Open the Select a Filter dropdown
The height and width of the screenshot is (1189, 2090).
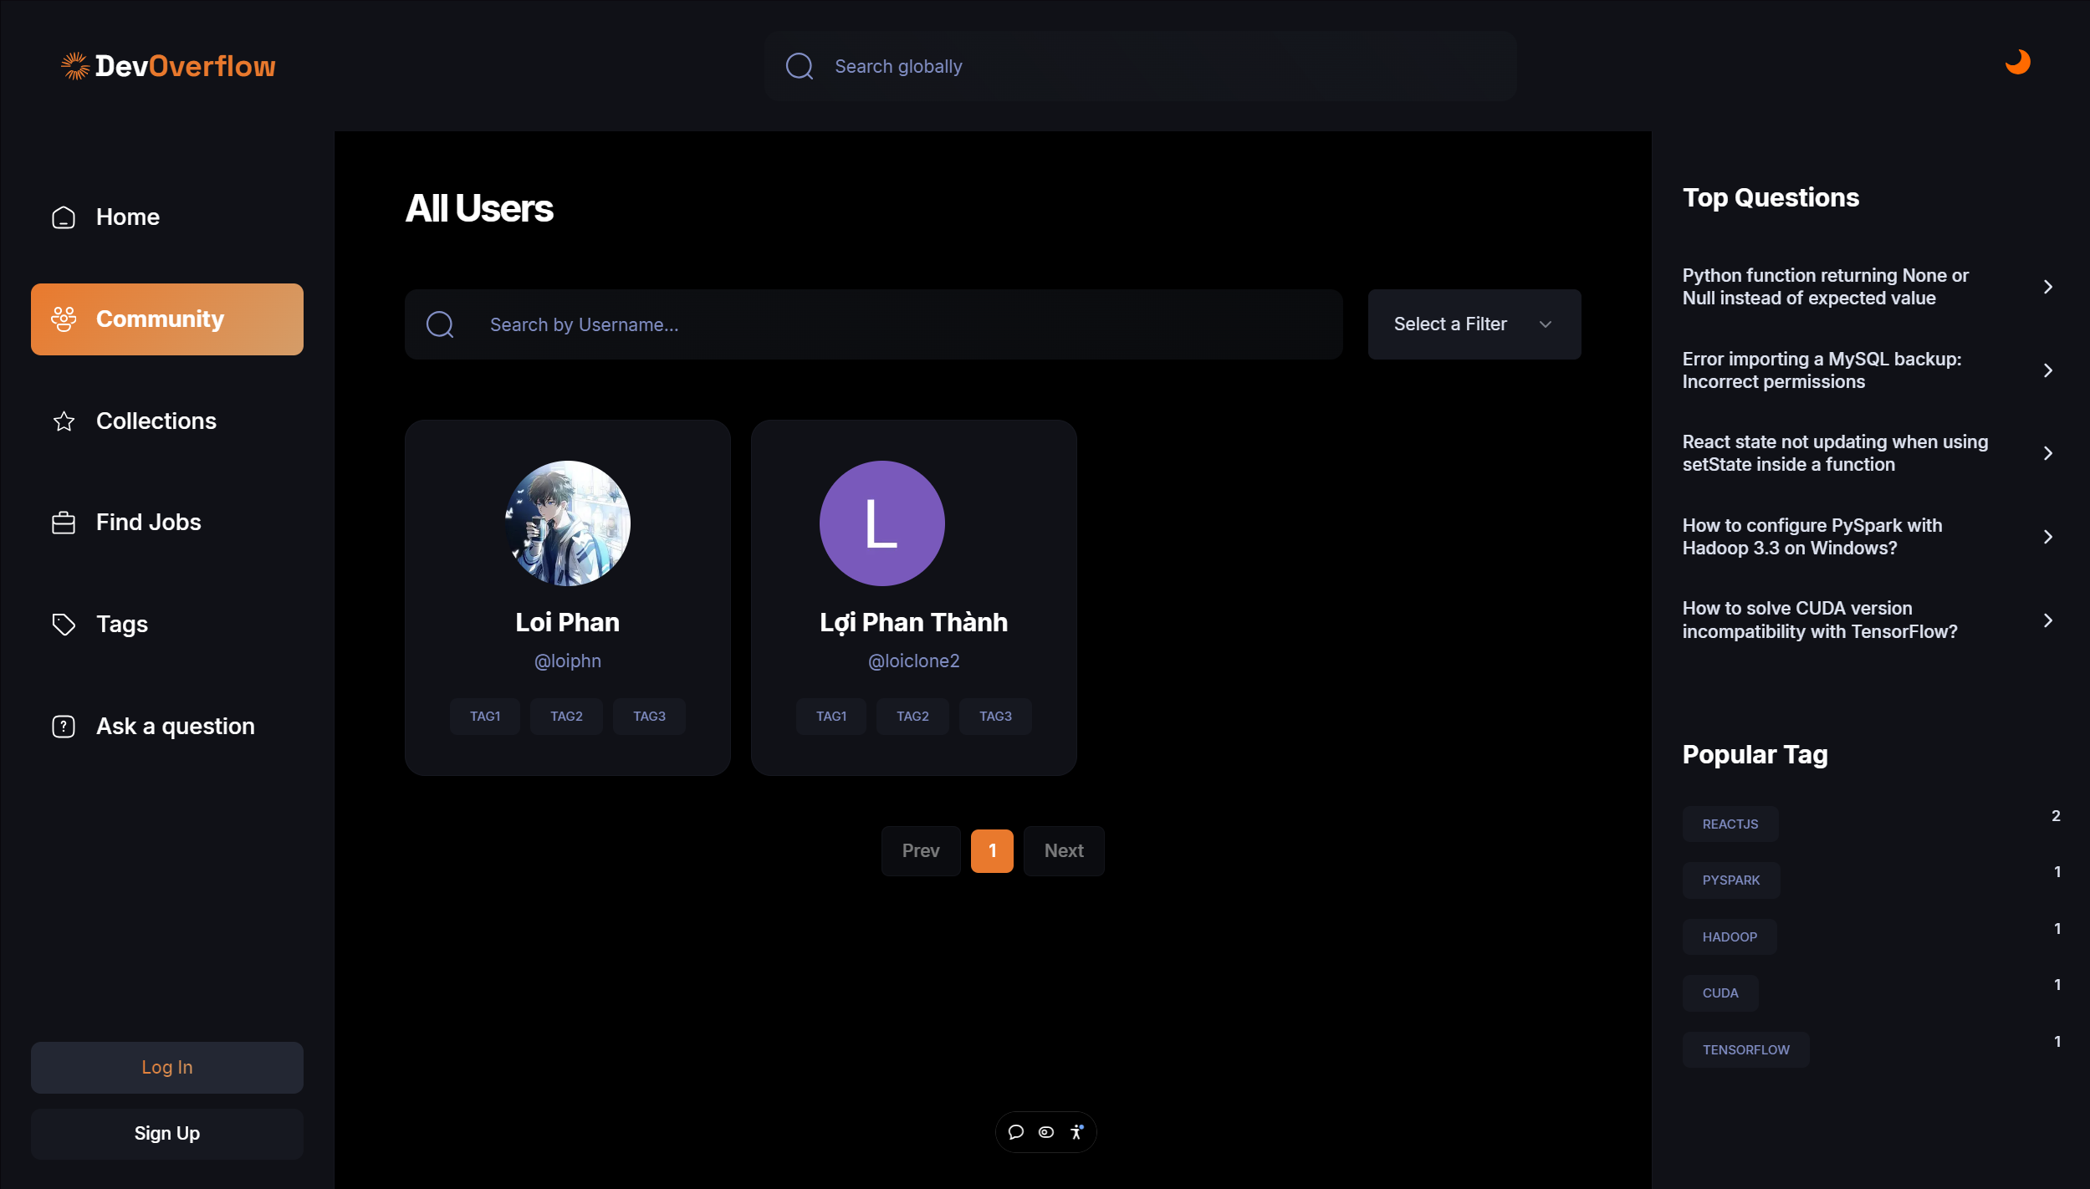(x=1474, y=324)
